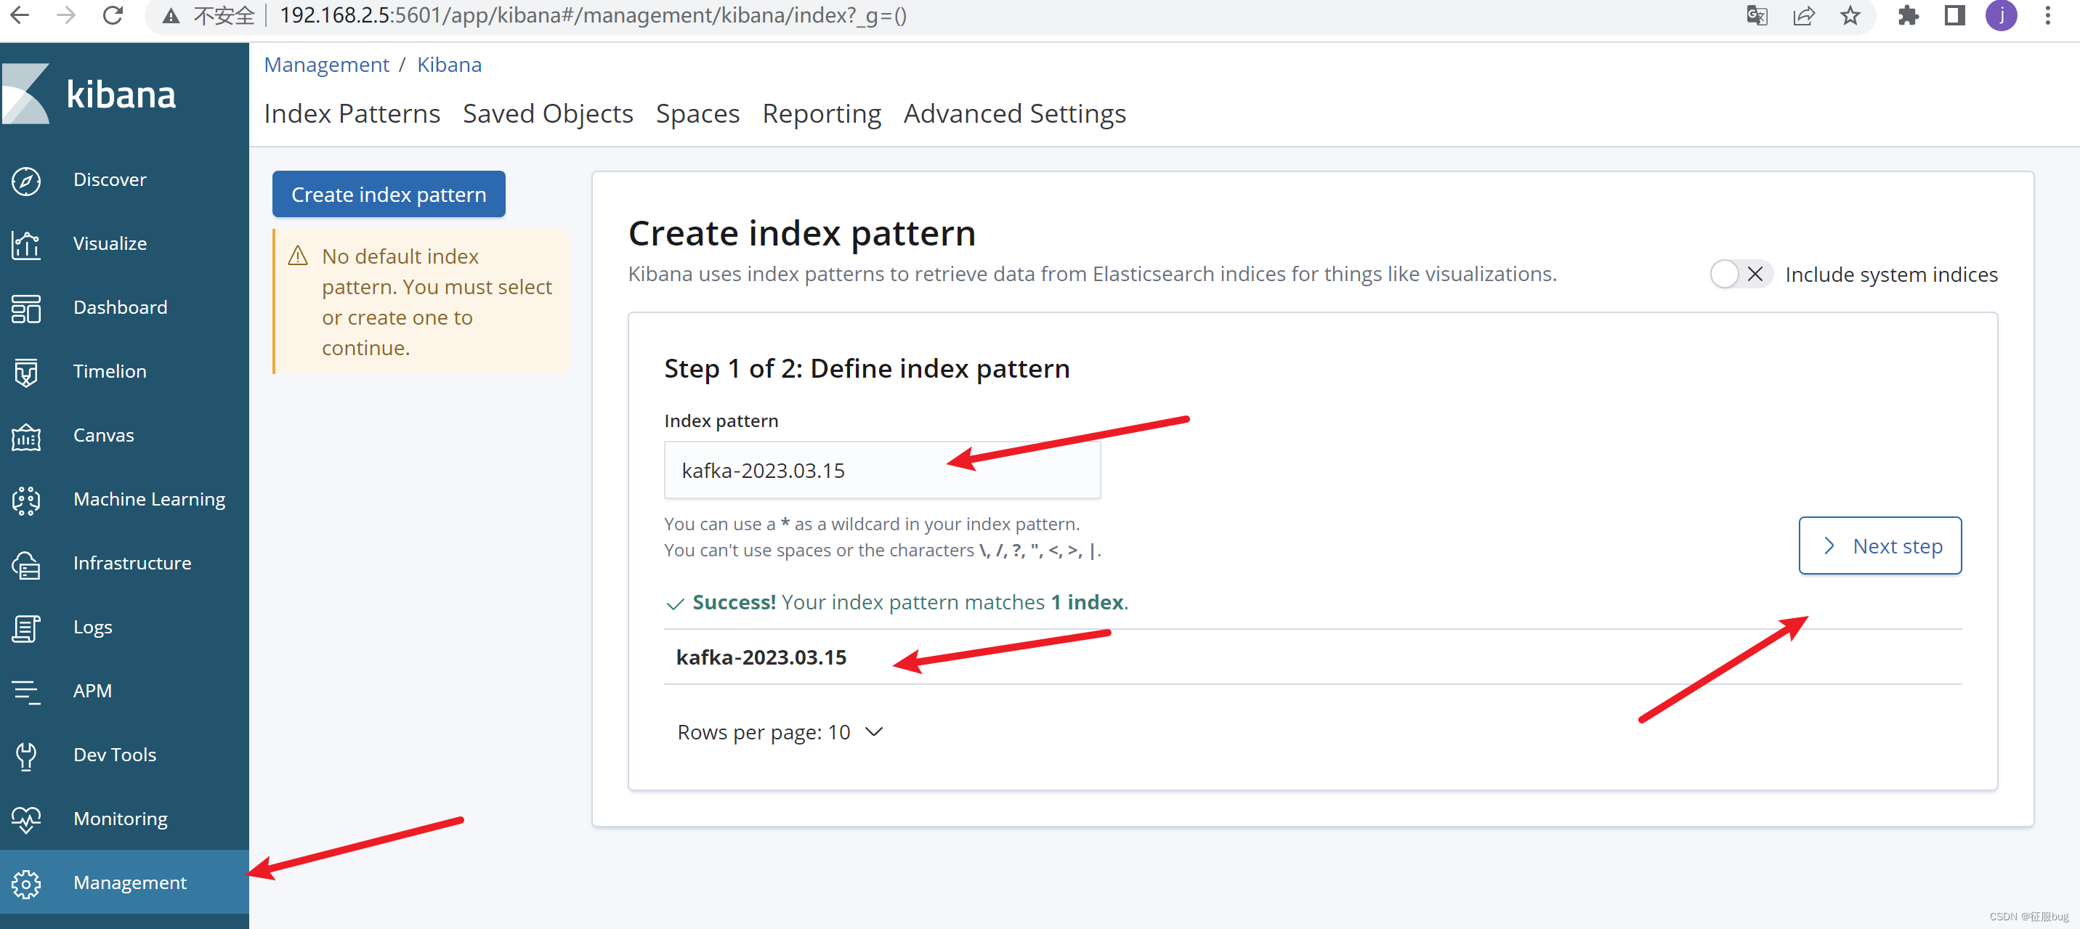Viewport: 2080px width, 929px height.
Task: Open the browser extensions puzzle icon
Action: (x=1907, y=15)
